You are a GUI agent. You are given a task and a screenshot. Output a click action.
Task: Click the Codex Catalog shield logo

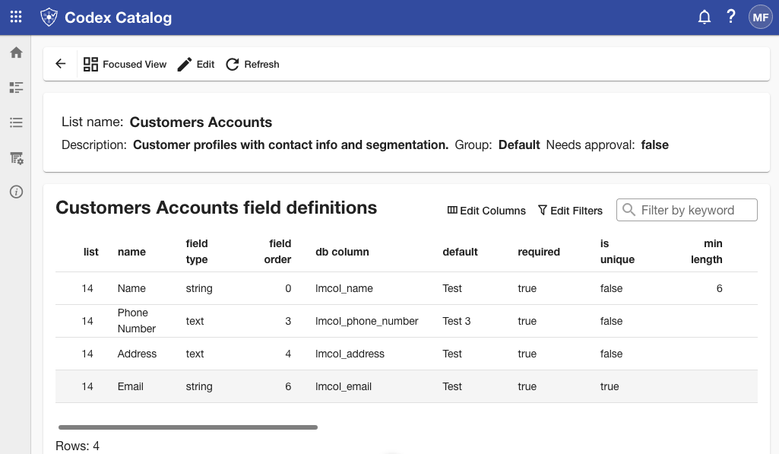click(49, 17)
